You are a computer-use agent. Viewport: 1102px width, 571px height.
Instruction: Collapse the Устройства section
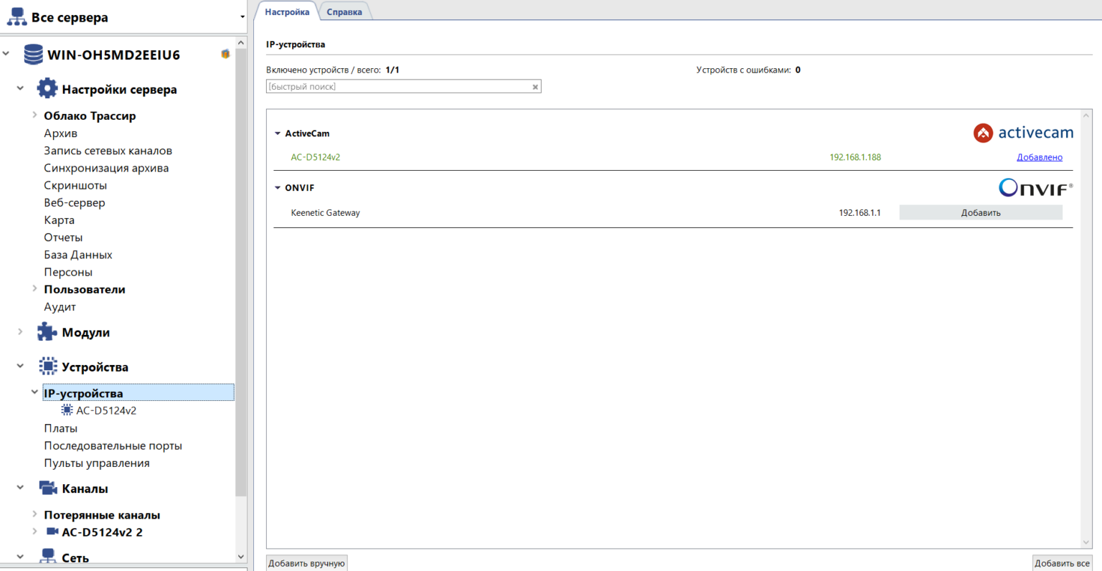(x=20, y=366)
